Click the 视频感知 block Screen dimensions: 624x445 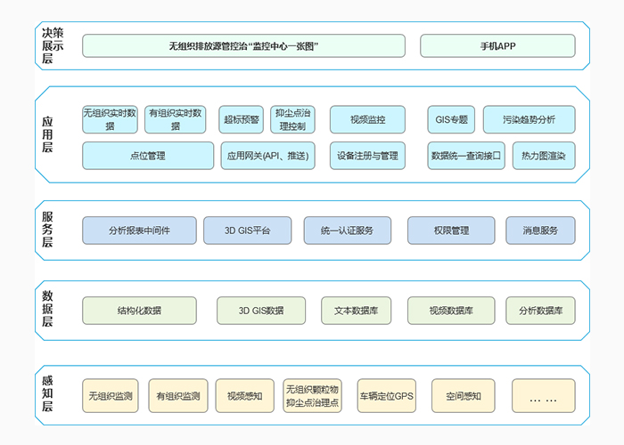click(245, 396)
